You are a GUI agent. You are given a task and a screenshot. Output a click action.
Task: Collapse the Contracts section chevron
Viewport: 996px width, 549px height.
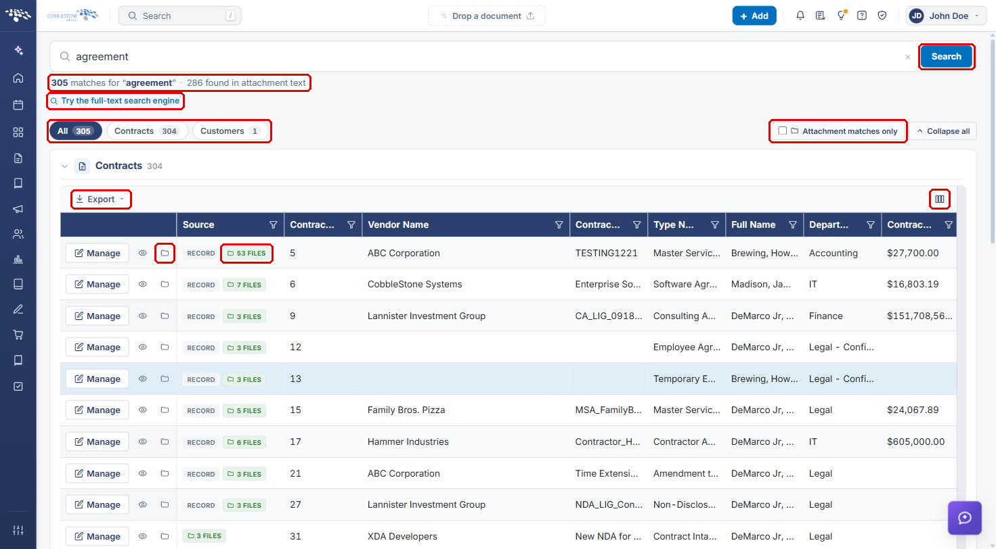coord(65,166)
